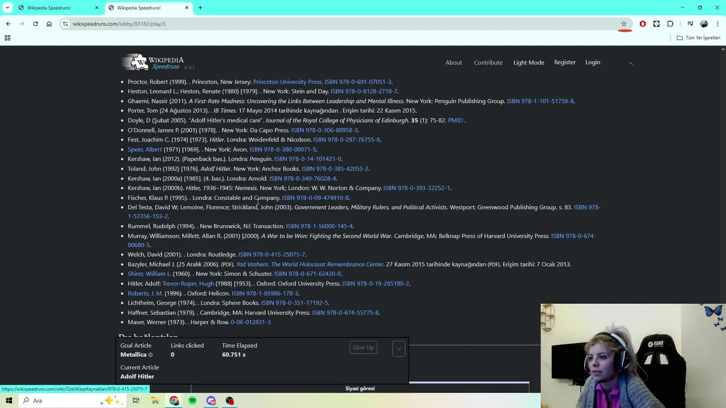Open the Extensions puzzle-piece menu
The height and width of the screenshot is (408, 726).
(670, 24)
